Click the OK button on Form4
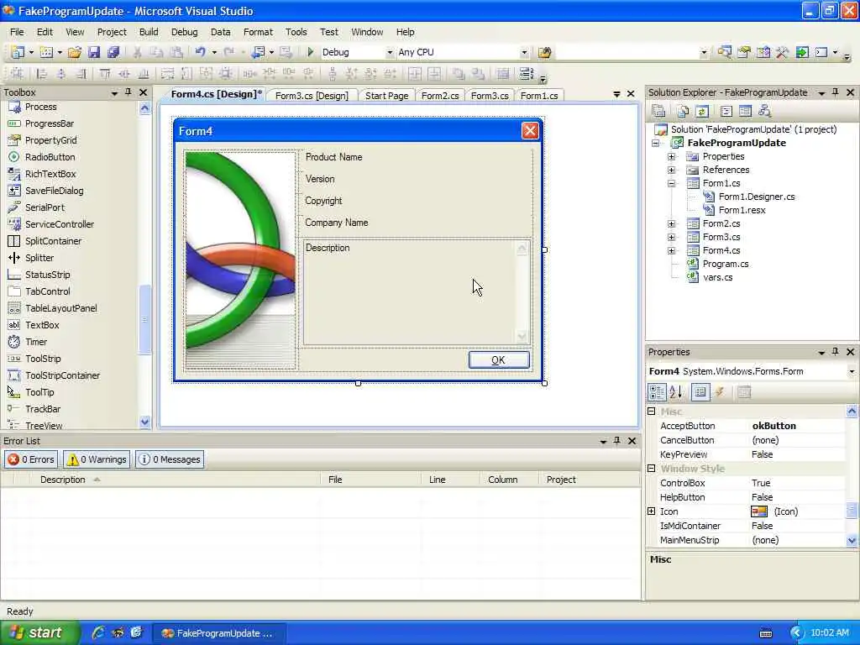Screen dimensions: 860x645 click(x=499, y=359)
